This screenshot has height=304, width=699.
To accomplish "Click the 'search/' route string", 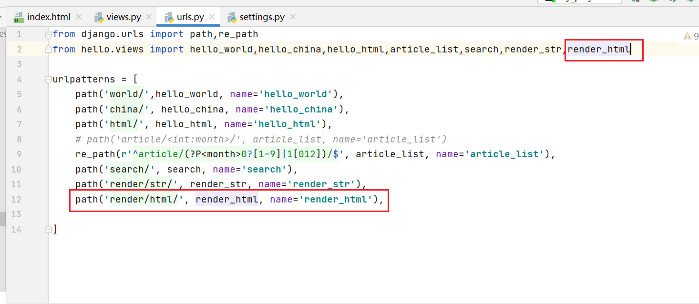I will coord(130,169).
